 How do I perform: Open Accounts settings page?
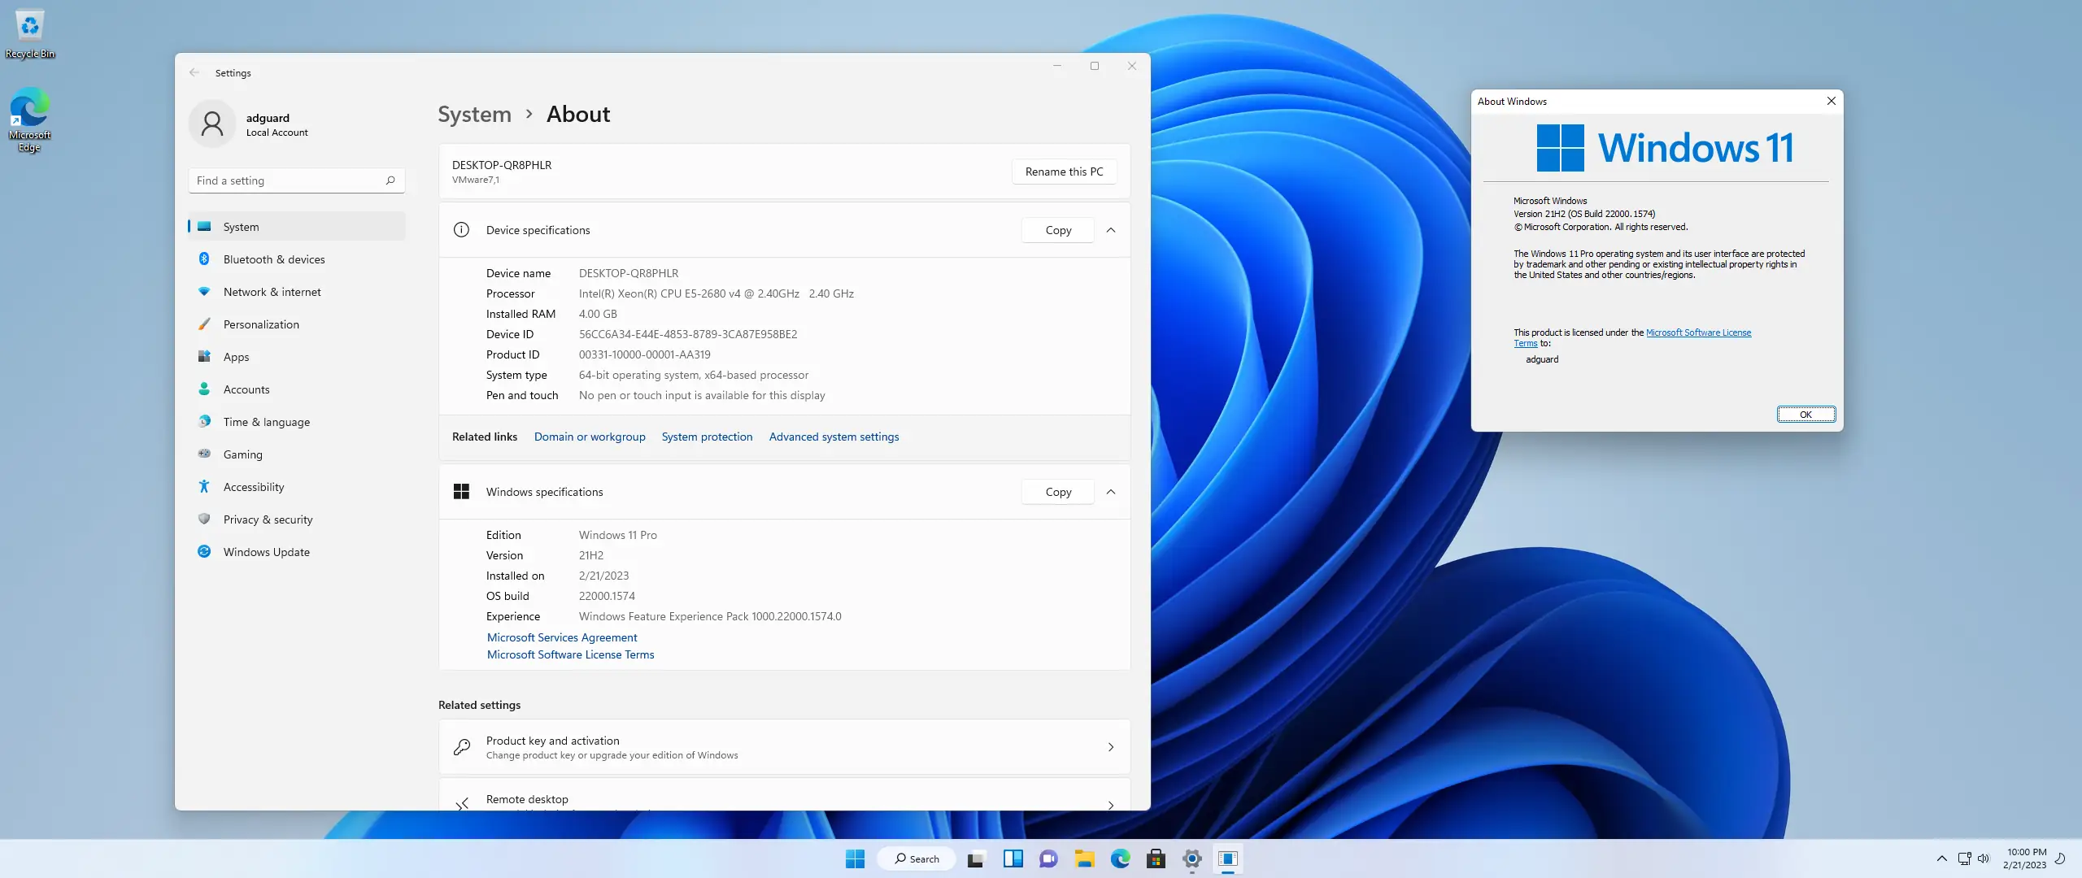pyautogui.click(x=297, y=389)
